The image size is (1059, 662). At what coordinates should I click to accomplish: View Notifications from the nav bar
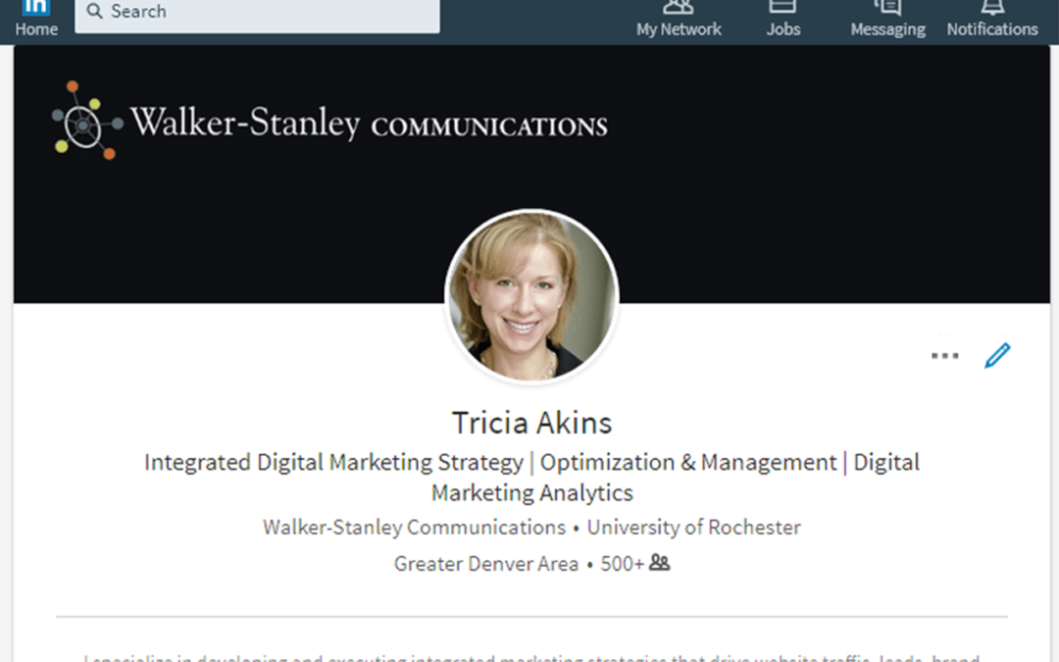(x=991, y=19)
